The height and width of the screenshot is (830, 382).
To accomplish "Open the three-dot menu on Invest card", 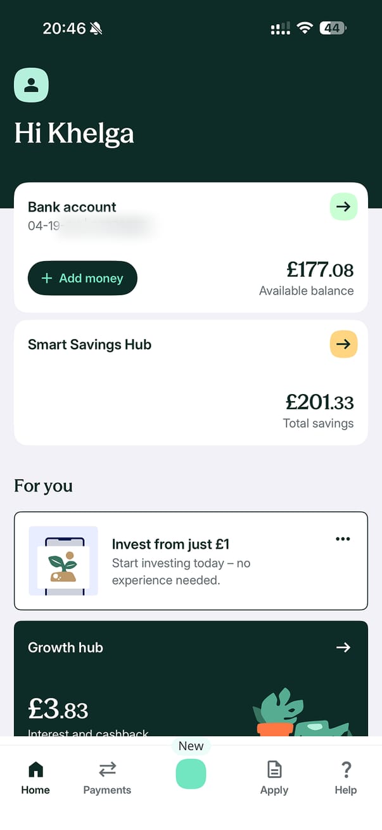I will [x=343, y=539].
